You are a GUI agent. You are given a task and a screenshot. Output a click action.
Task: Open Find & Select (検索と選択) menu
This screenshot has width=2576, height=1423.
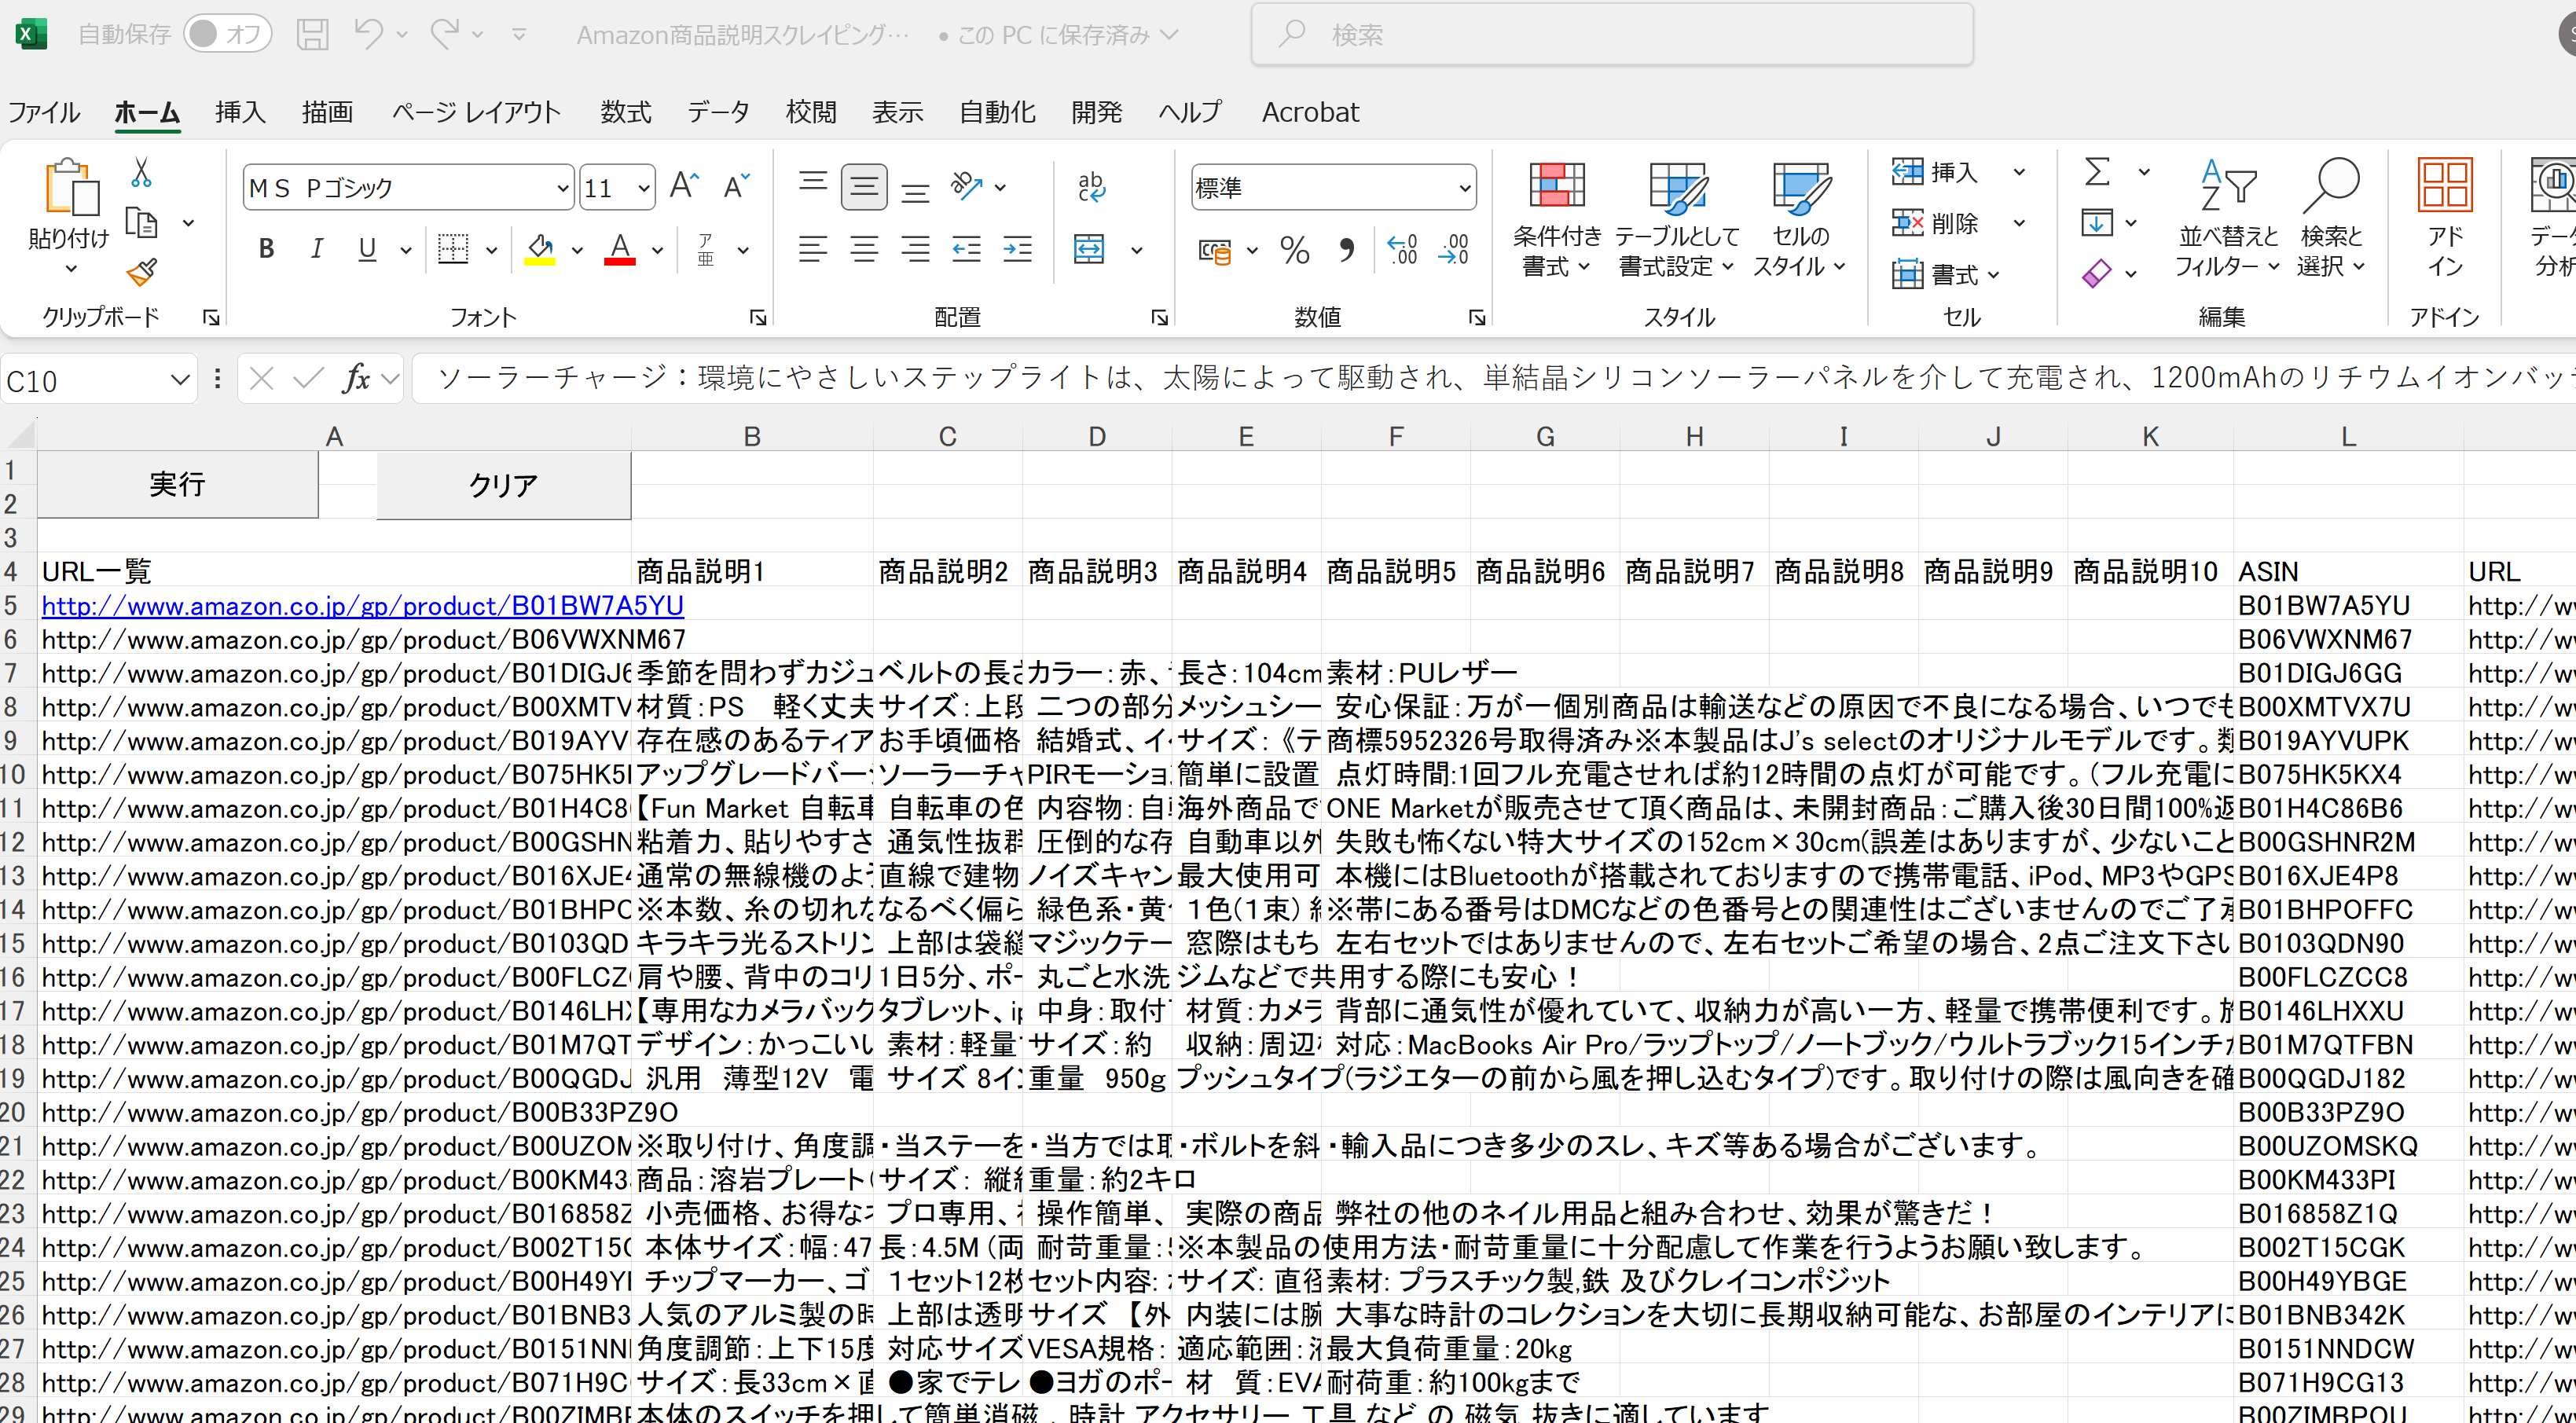click(2331, 220)
